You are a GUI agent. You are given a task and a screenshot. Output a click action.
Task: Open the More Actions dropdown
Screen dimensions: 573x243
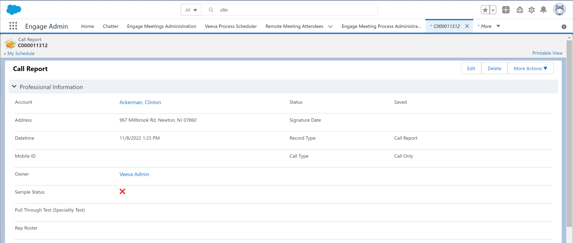coord(530,68)
